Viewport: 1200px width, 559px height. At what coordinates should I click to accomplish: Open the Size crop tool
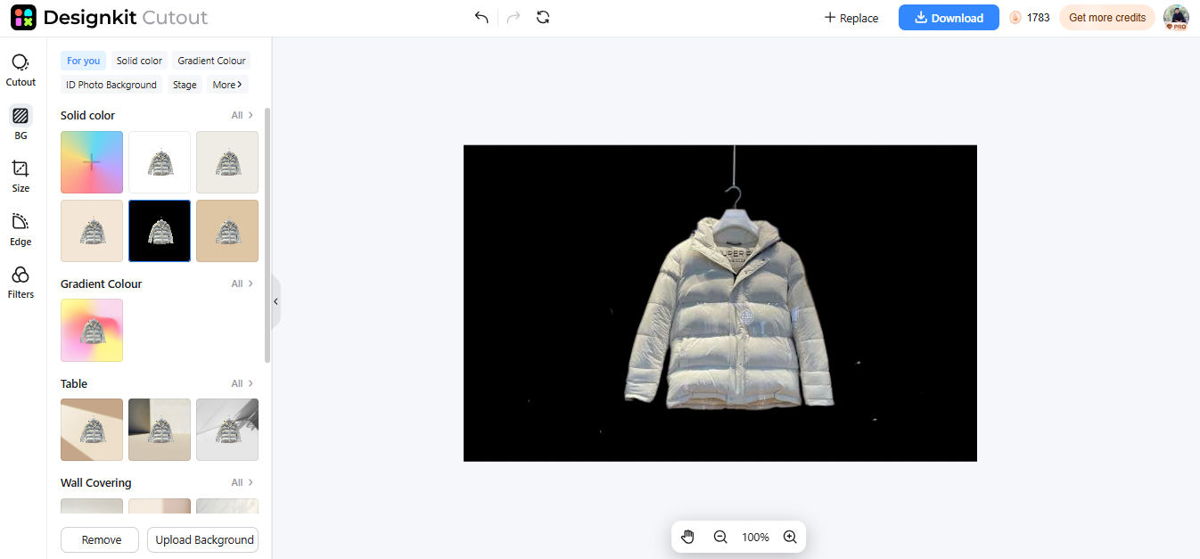click(21, 176)
